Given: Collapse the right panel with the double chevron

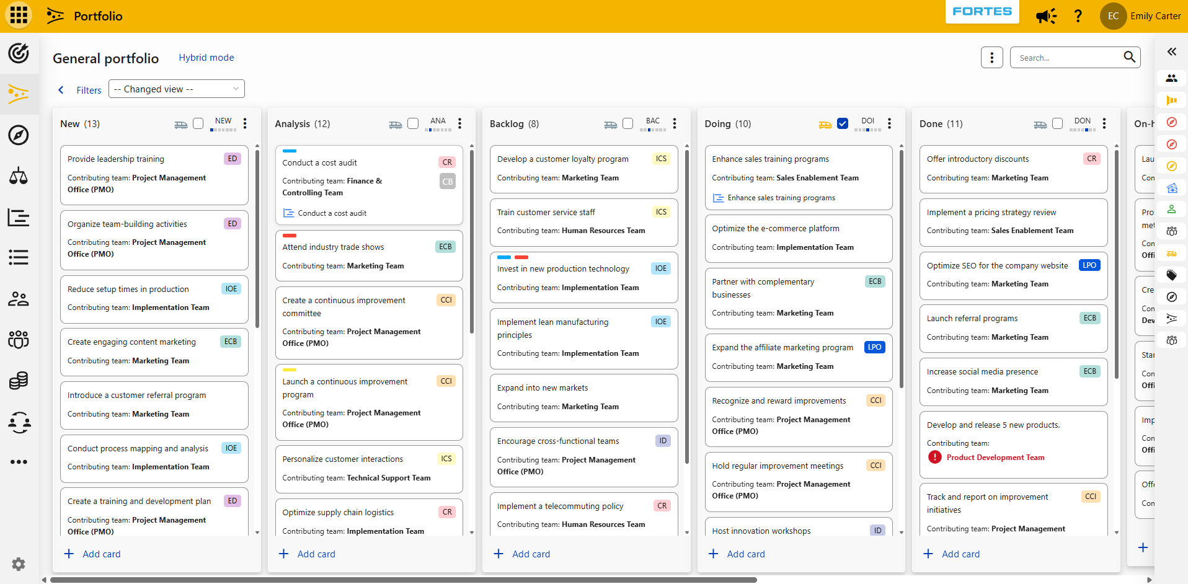Looking at the screenshot, I should tap(1172, 52).
